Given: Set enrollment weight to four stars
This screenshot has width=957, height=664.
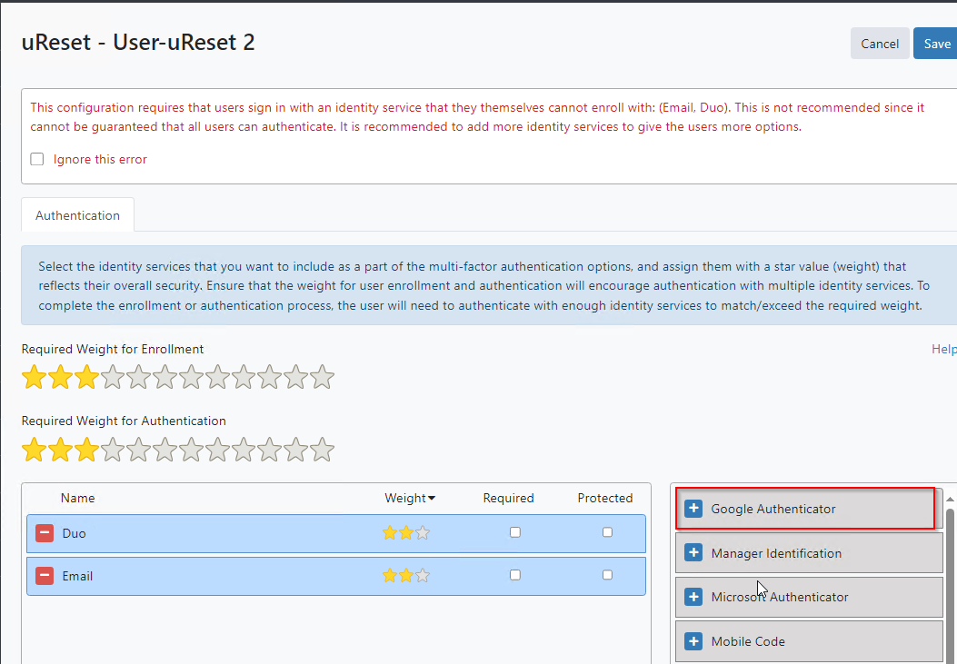Looking at the screenshot, I should 113,378.
